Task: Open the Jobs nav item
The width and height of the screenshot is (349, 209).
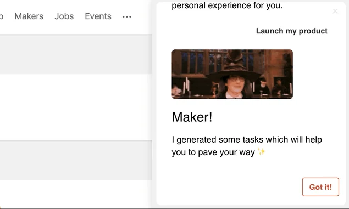Action: click(64, 16)
